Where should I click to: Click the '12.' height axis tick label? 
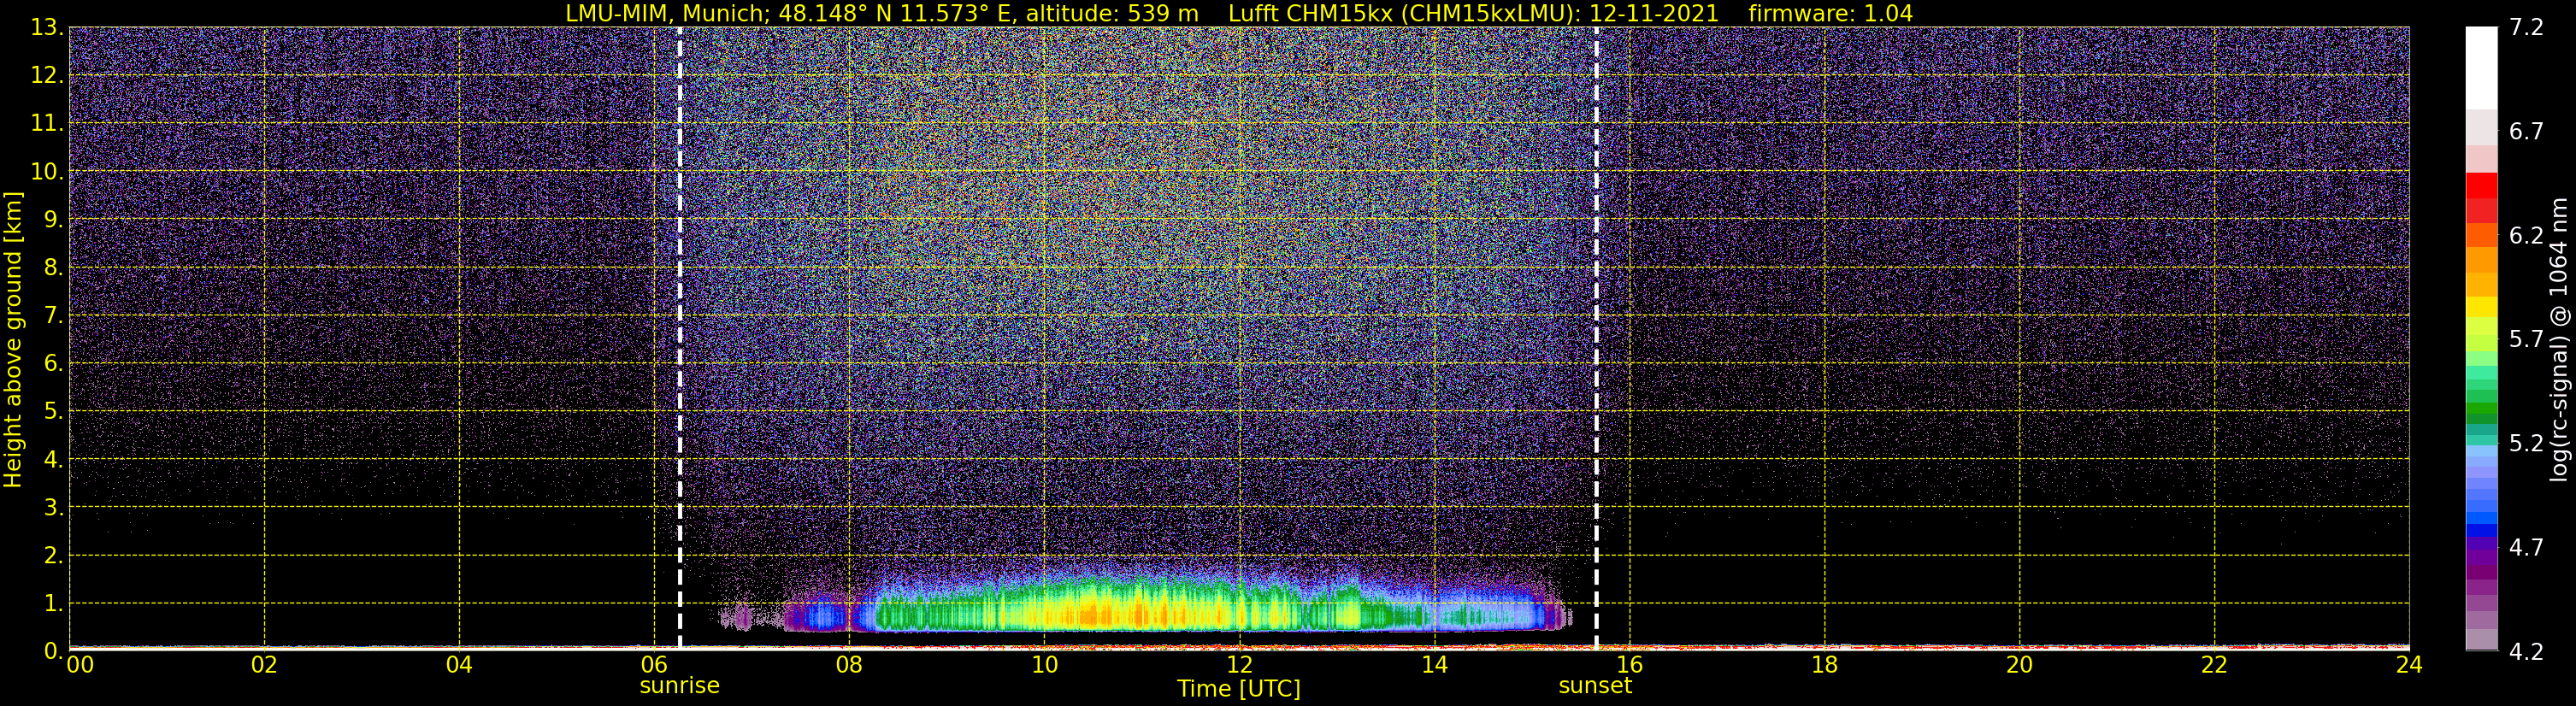(x=47, y=75)
